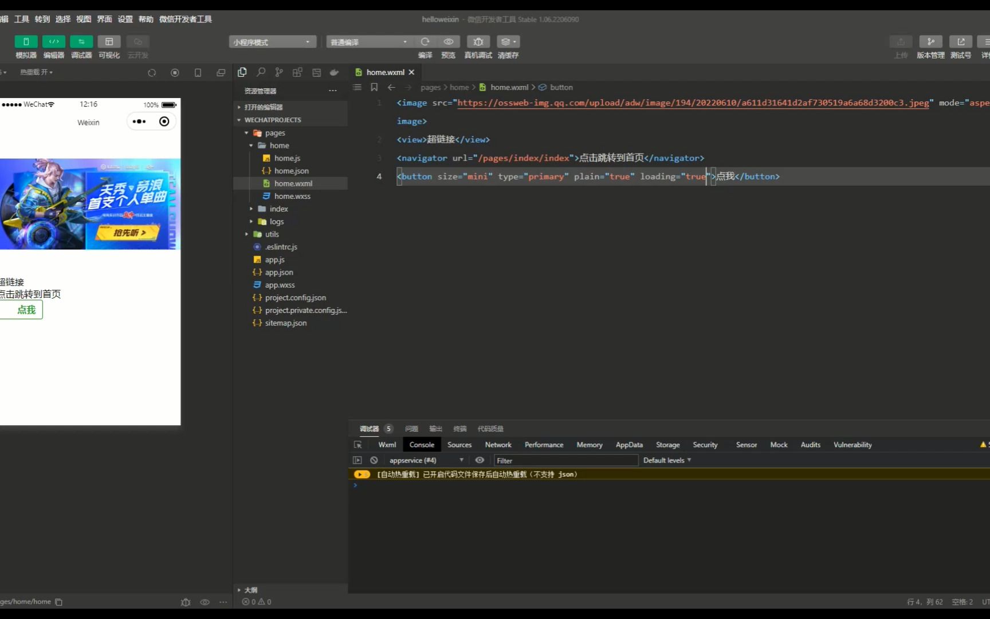This screenshot has height=619, width=990.
Task: Select home.wxml in file tree
Action: pos(290,183)
